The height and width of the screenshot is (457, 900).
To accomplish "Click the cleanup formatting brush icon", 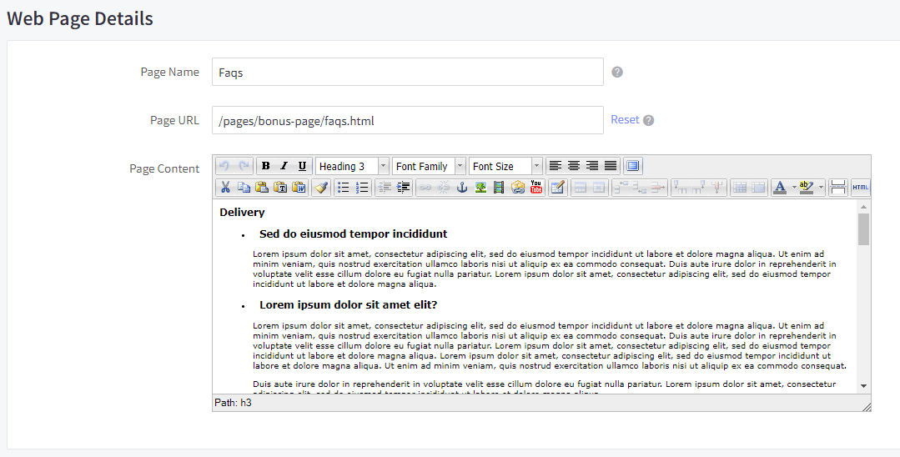I will [x=321, y=188].
